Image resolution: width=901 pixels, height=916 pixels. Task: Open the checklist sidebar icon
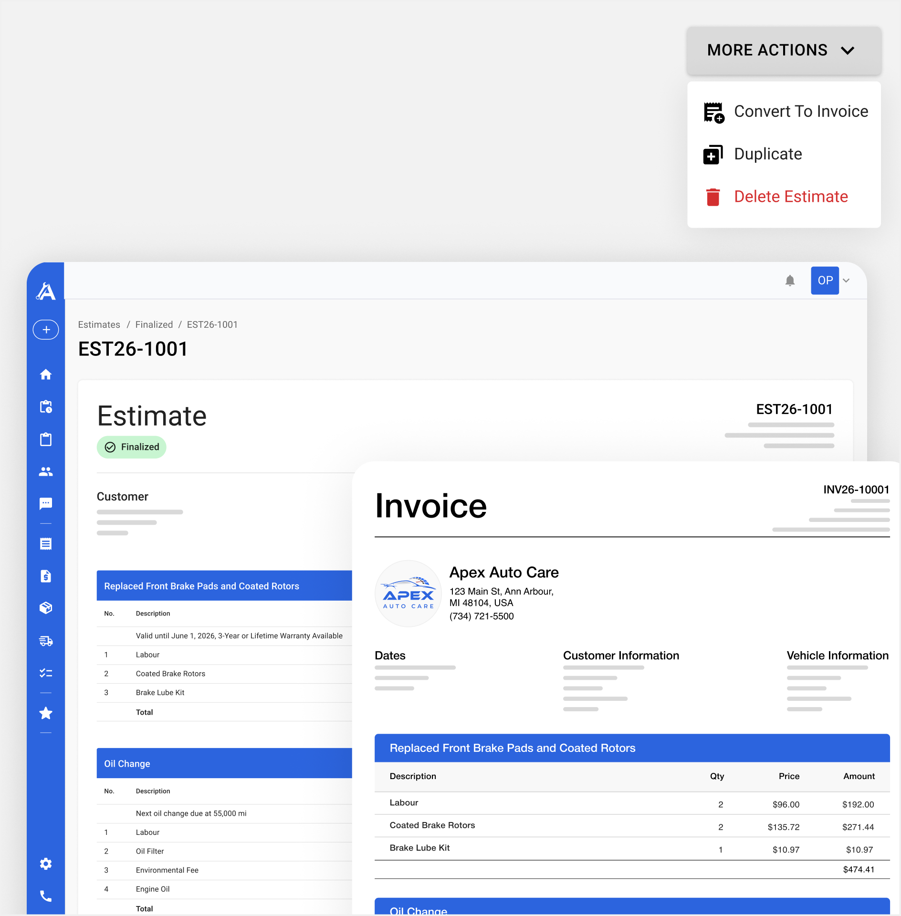(x=46, y=673)
